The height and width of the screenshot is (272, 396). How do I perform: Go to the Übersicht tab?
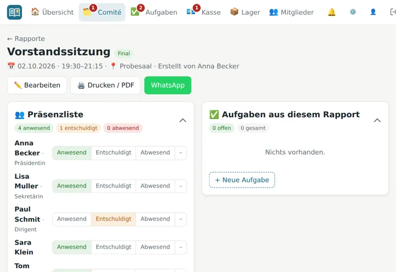point(52,12)
